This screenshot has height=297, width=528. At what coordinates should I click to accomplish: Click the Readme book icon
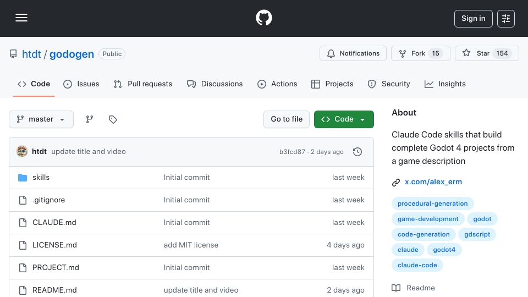(x=396, y=288)
